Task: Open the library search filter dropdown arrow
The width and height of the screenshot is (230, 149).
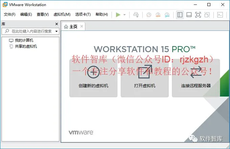Action: (x=56, y=31)
